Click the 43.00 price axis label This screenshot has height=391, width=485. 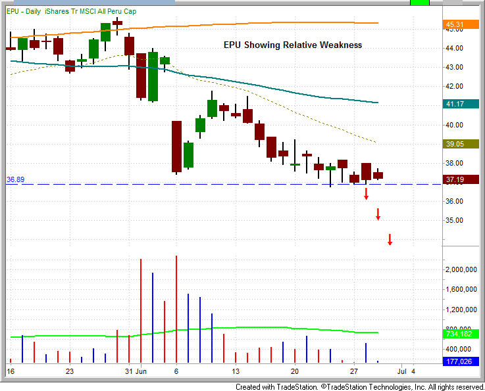click(x=454, y=67)
